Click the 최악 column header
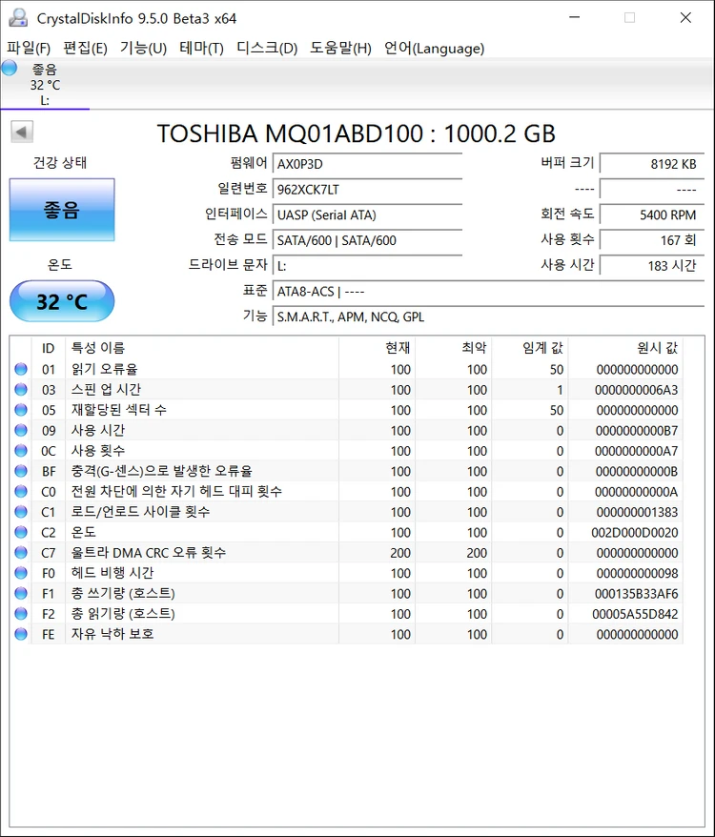Screen dimensions: 715x837 [454, 348]
